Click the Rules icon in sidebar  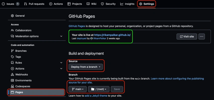tap(12, 63)
